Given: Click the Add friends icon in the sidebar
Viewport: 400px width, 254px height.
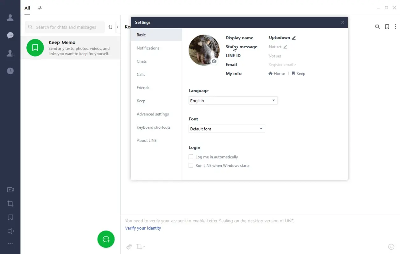Looking at the screenshot, I should (x=10, y=53).
